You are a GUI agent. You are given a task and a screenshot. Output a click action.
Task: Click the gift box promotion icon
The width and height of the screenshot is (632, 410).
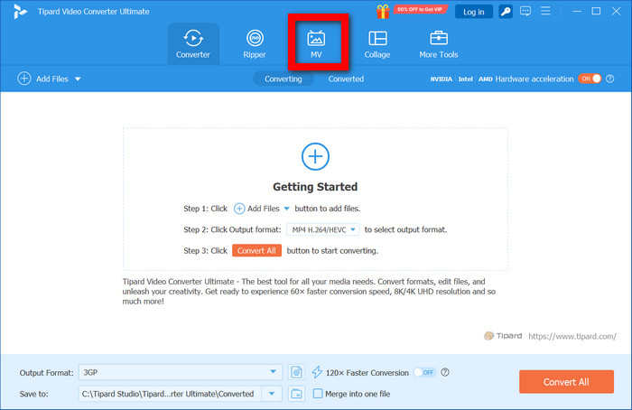[383, 11]
